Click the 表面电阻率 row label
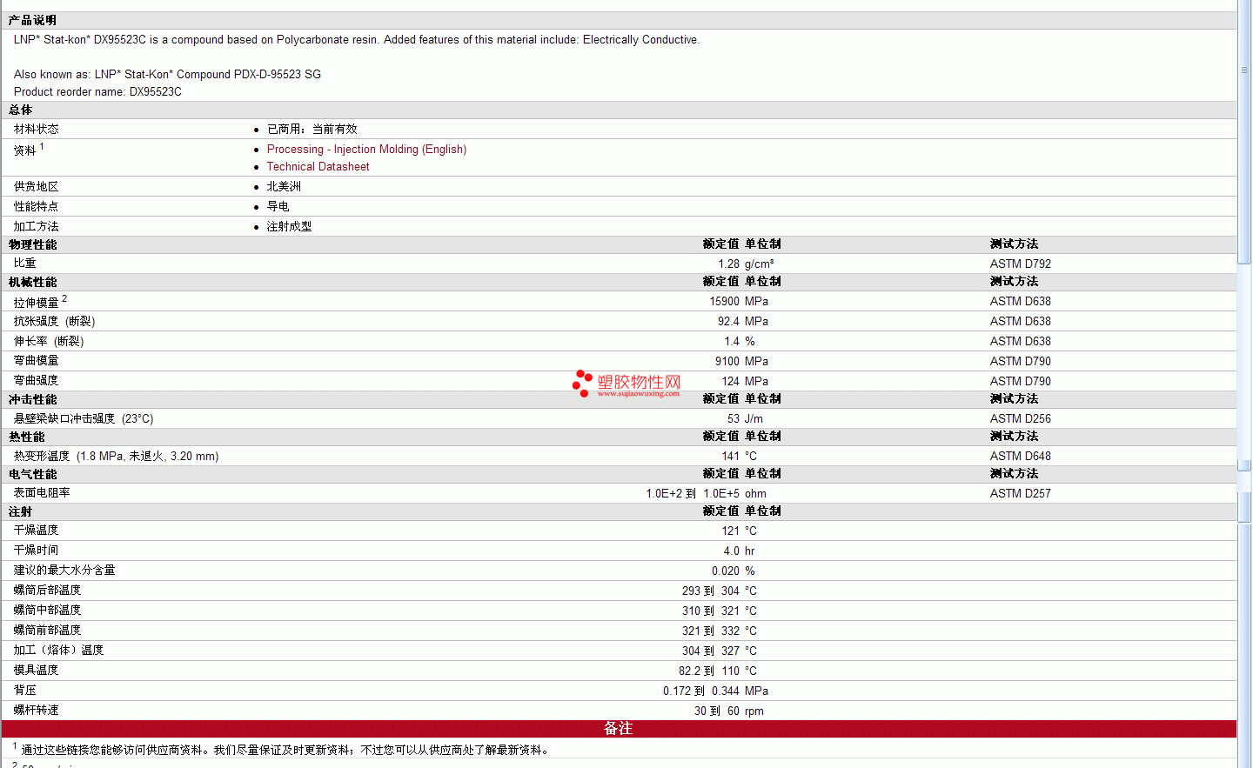This screenshot has width=1253, height=768. tap(42, 493)
